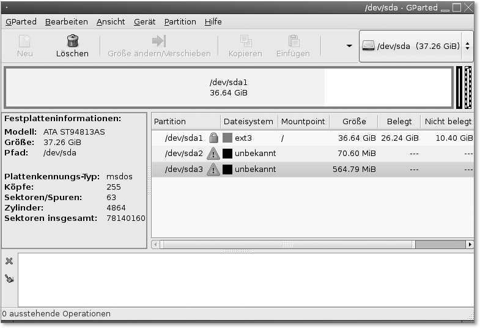Expand the toolbar overflow arrow
The width and height of the screenshot is (480, 328).
click(x=349, y=47)
